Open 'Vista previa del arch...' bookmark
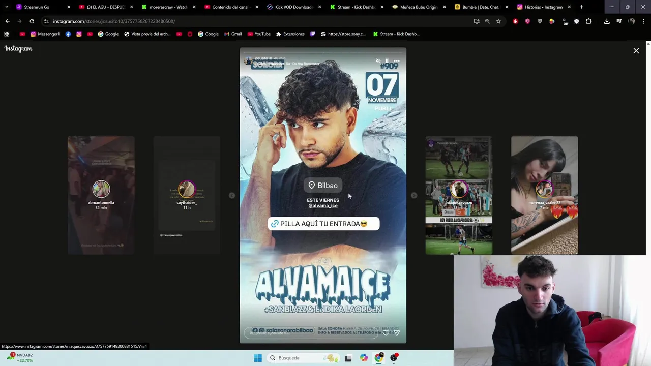Viewport: 651px width, 366px height. [x=147, y=34]
